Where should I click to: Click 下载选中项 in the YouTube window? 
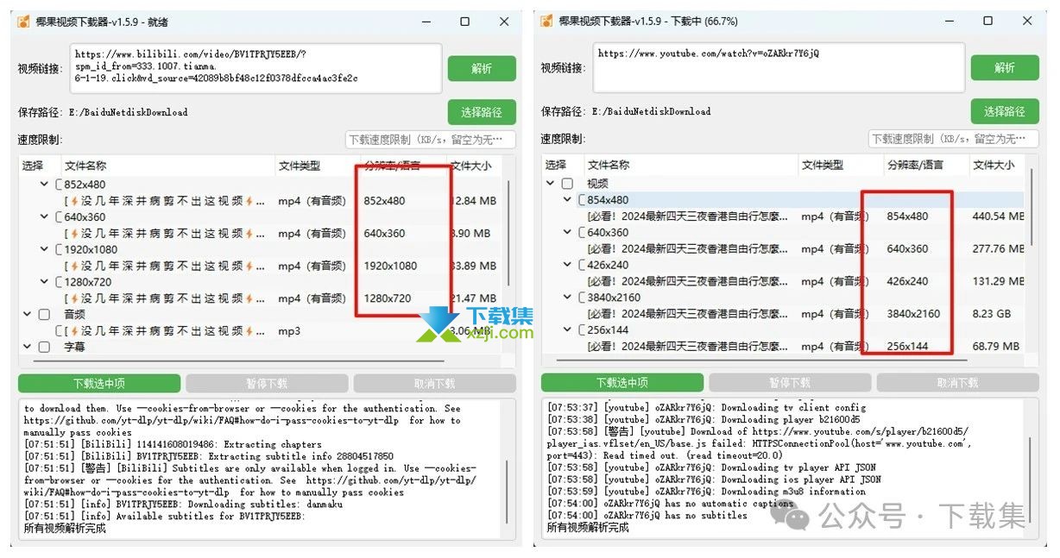point(622,383)
